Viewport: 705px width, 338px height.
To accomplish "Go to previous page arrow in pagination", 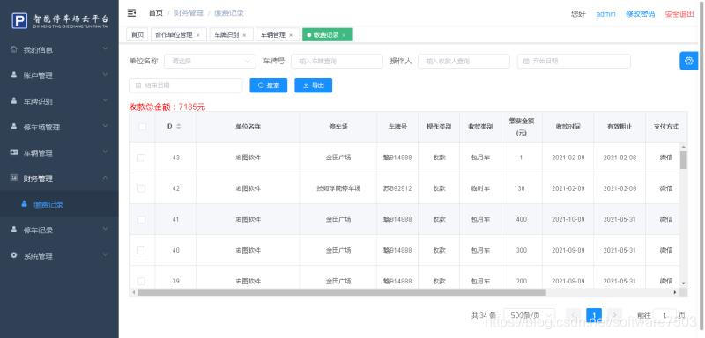I will pos(574,315).
